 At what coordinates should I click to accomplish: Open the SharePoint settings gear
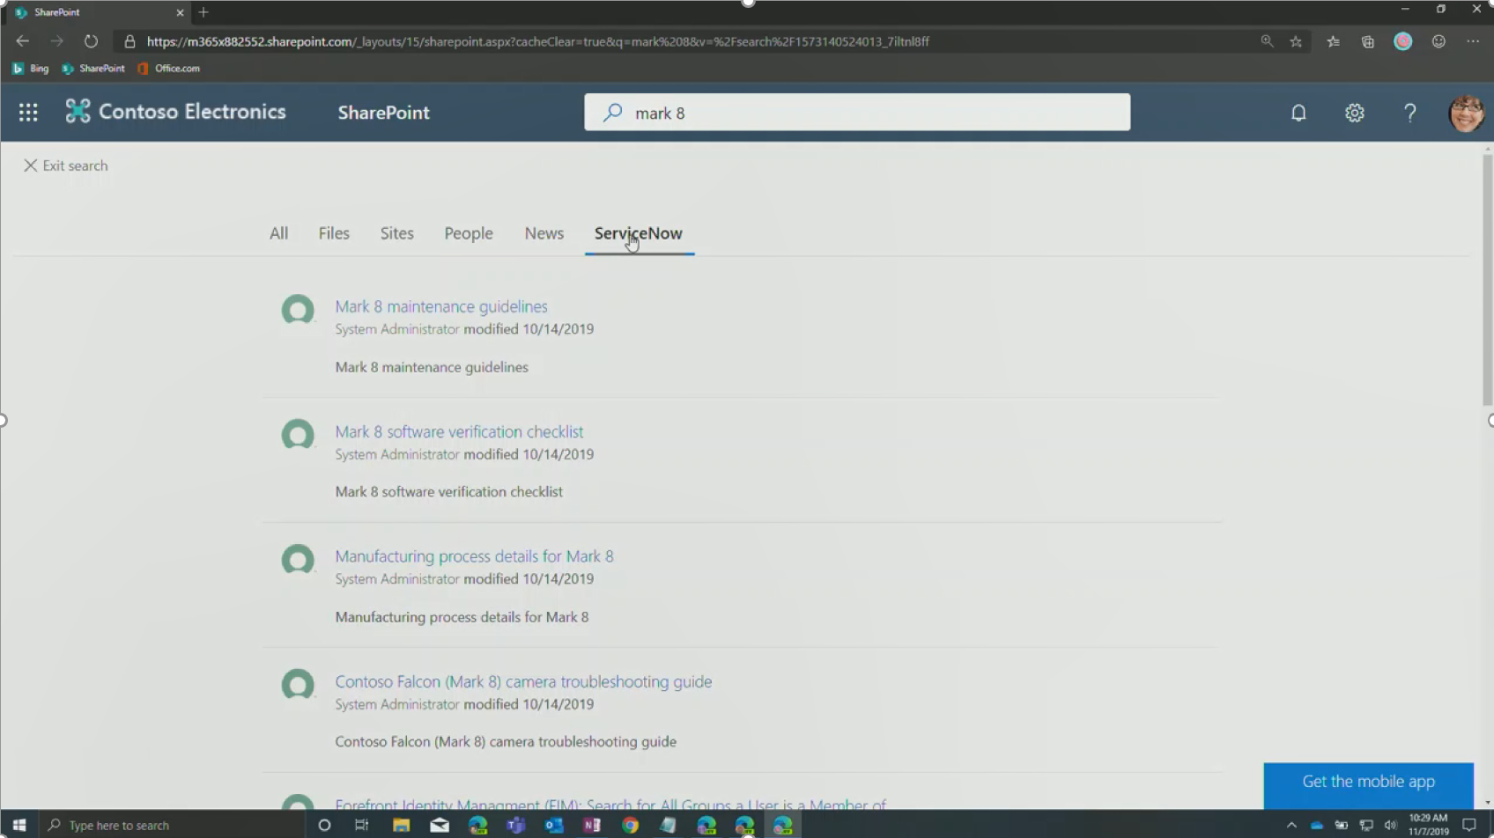[x=1355, y=113]
